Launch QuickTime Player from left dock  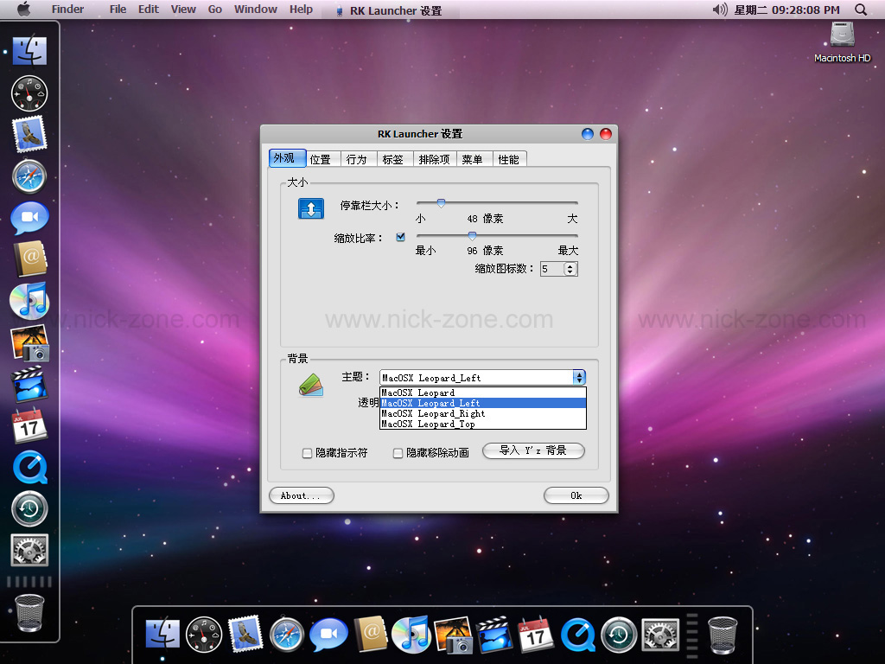point(30,468)
